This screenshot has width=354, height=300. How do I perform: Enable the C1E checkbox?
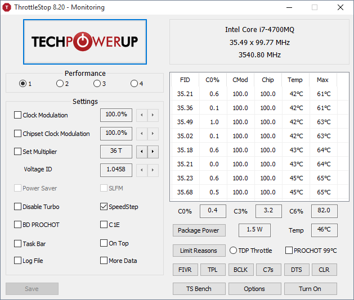(x=104, y=225)
